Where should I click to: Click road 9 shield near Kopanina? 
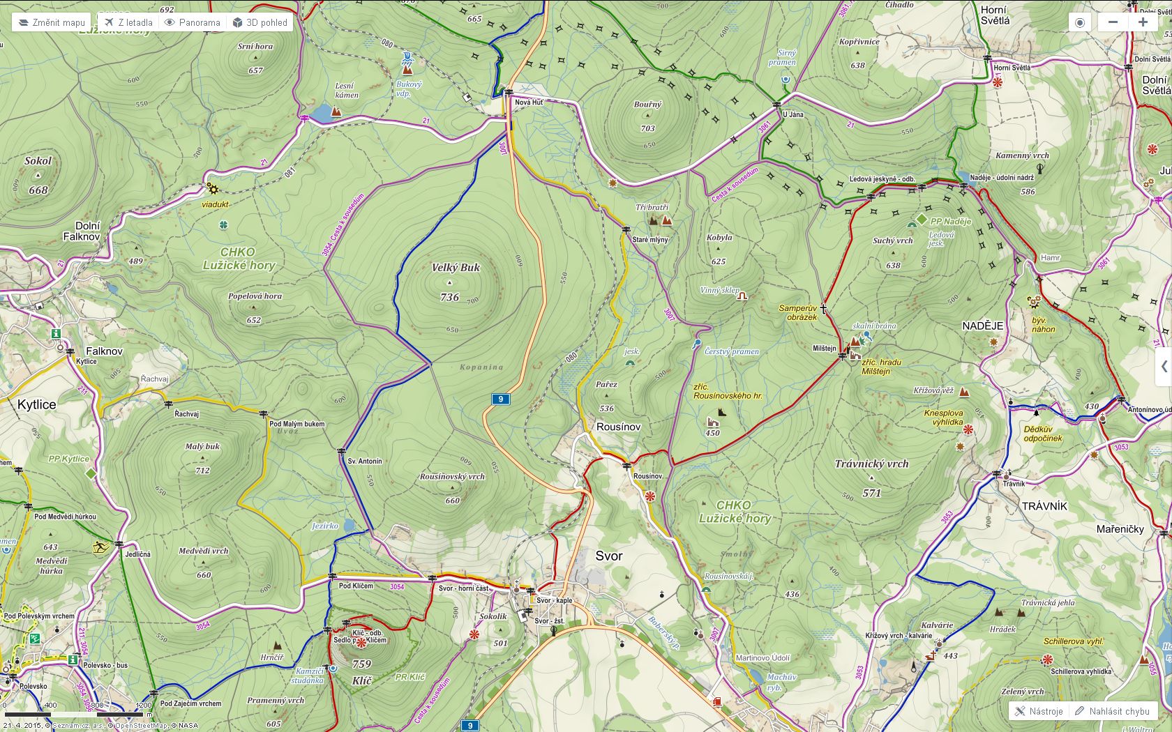click(x=500, y=399)
